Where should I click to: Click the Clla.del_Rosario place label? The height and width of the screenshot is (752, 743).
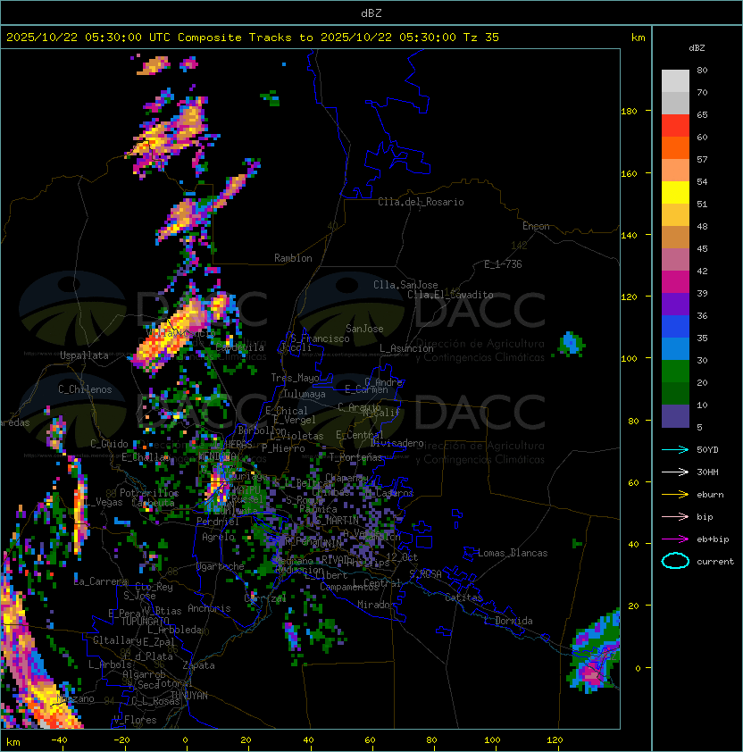pyautogui.click(x=421, y=202)
